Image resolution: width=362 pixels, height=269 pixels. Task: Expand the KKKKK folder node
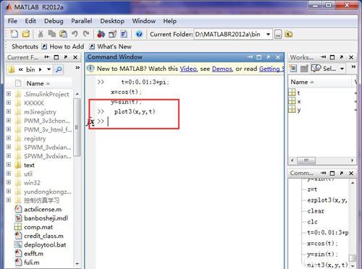[x=9, y=103]
